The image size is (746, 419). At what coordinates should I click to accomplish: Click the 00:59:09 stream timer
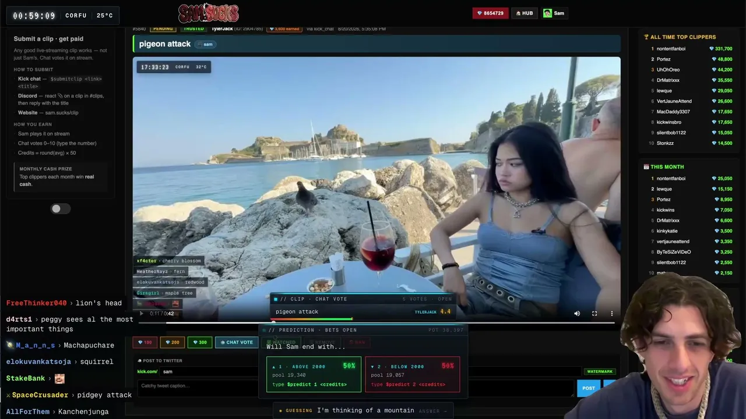pyautogui.click(x=34, y=16)
